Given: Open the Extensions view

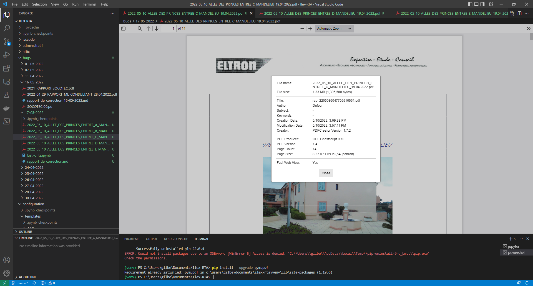Looking at the screenshot, I should [x=7, y=68].
